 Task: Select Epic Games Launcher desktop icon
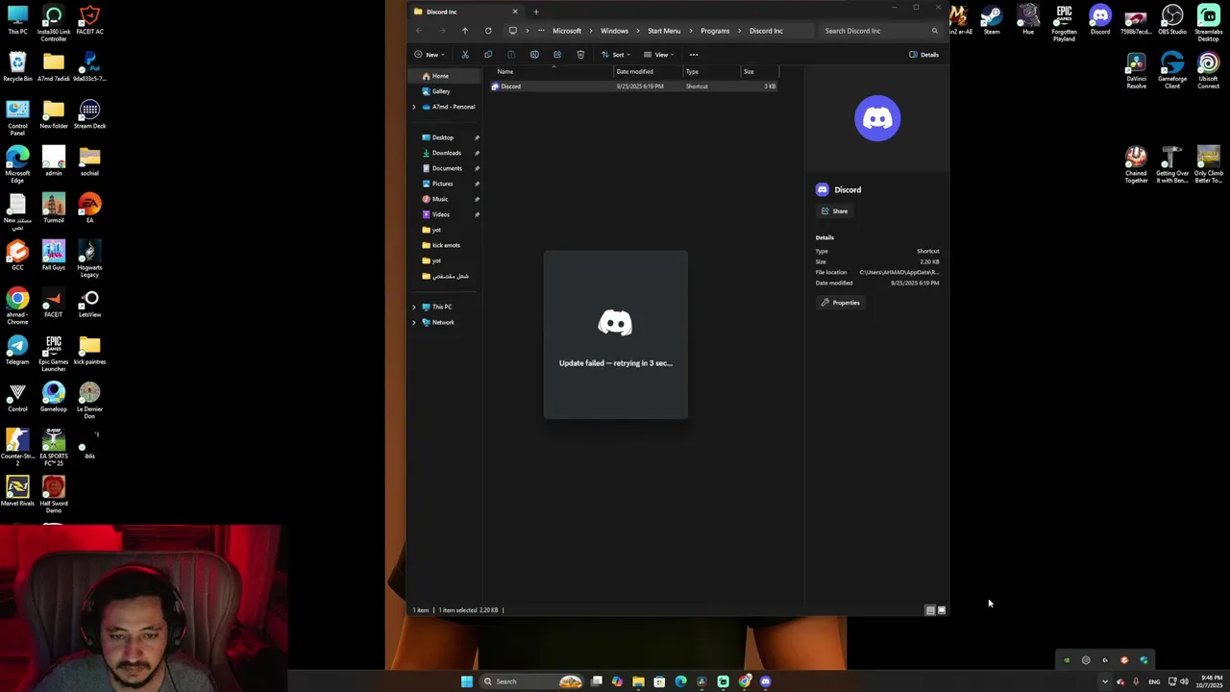pyautogui.click(x=54, y=354)
